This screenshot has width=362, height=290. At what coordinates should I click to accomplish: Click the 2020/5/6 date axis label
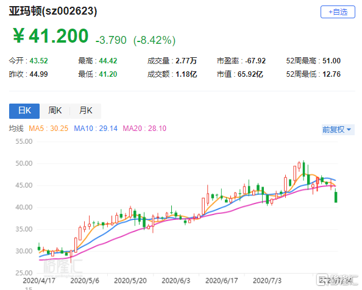pyautogui.click(x=85, y=281)
